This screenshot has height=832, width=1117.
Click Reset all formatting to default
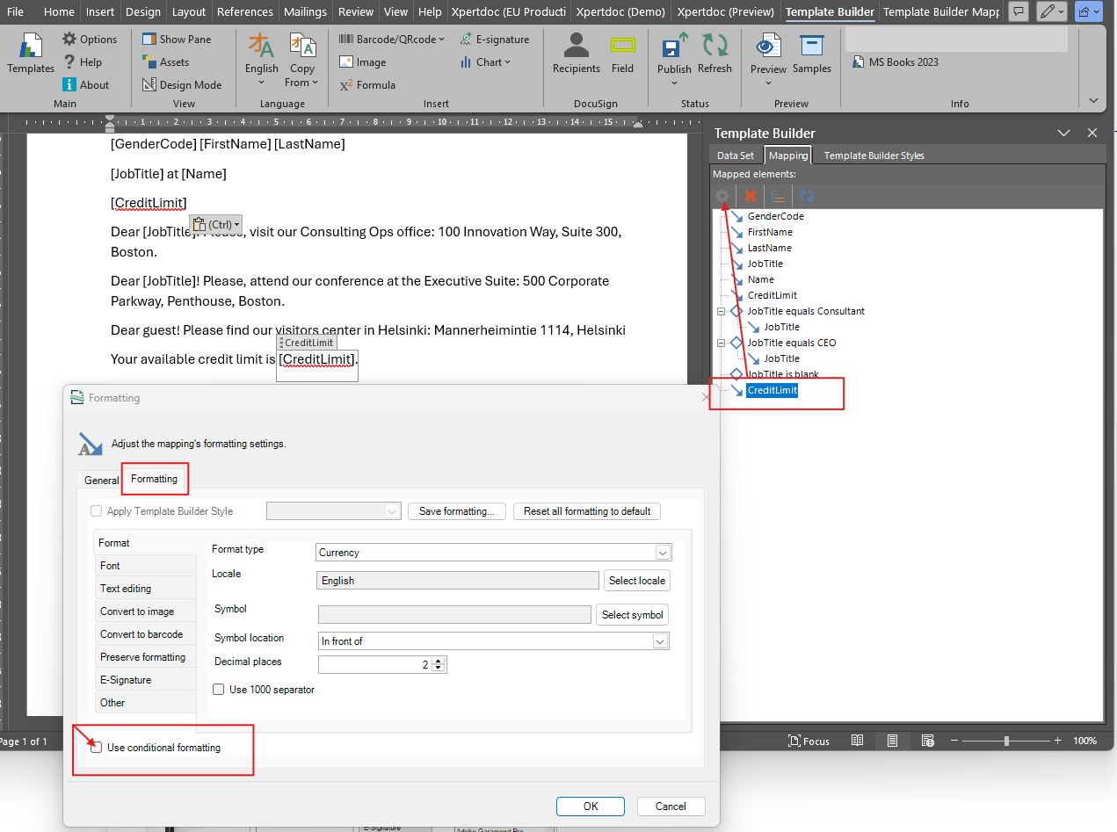587,511
